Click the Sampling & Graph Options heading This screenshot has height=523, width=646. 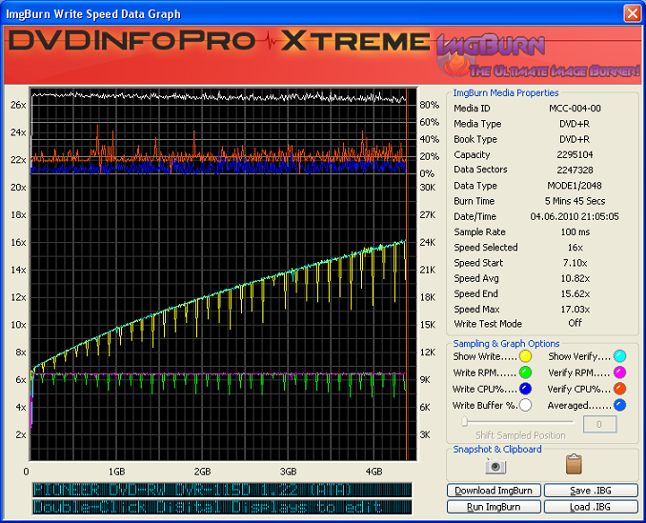[x=506, y=344]
